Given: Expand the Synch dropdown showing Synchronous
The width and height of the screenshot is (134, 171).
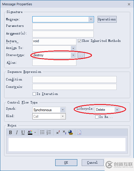Looking at the screenshot, I should tap(63, 110).
